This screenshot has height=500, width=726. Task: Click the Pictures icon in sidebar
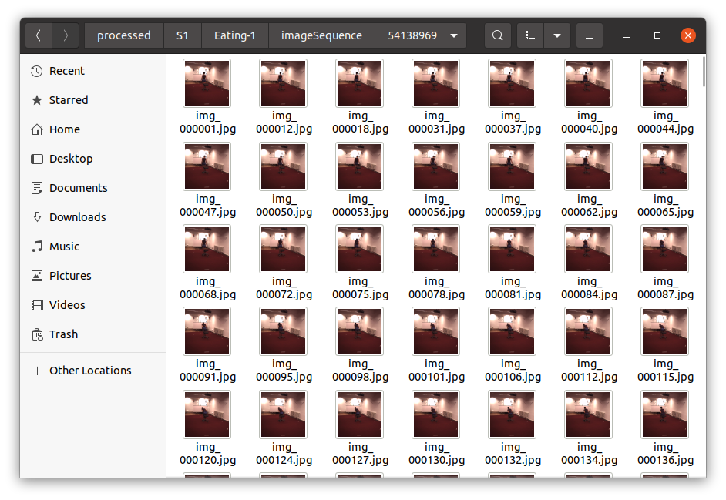[37, 276]
